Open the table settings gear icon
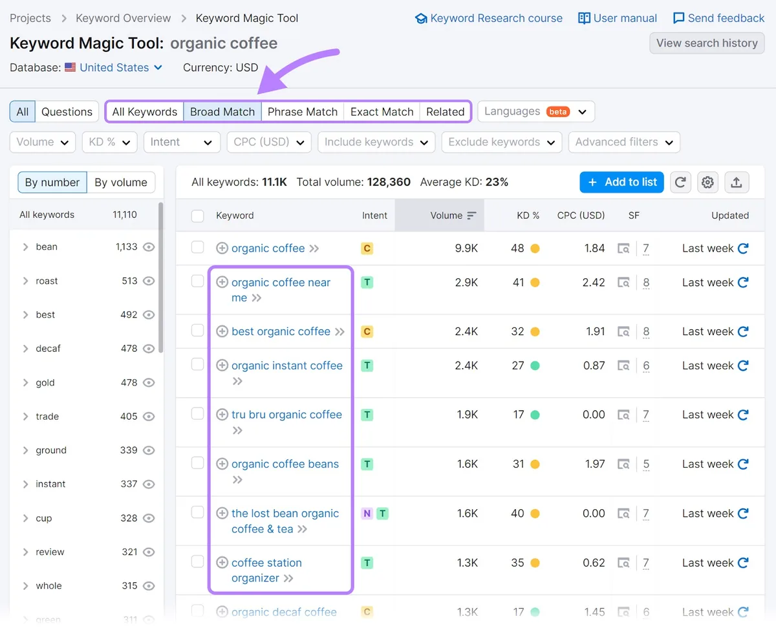The height and width of the screenshot is (632, 776). [x=708, y=182]
